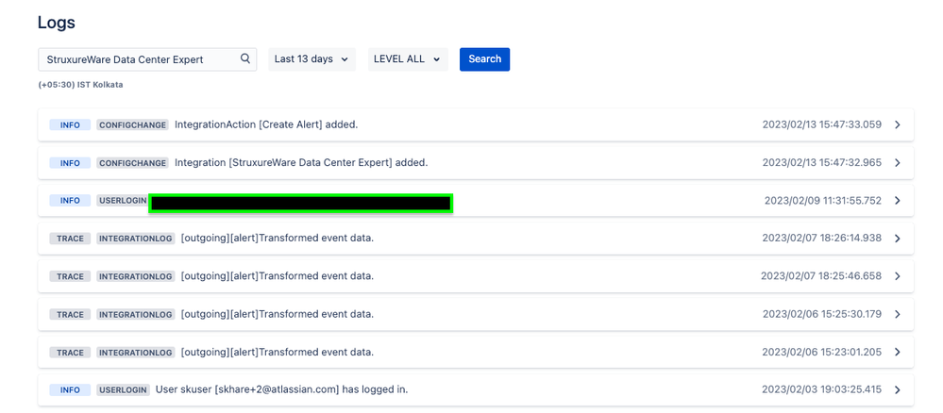Click INFO badge on the 11:31:55.752 row

click(x=70, y=201)
